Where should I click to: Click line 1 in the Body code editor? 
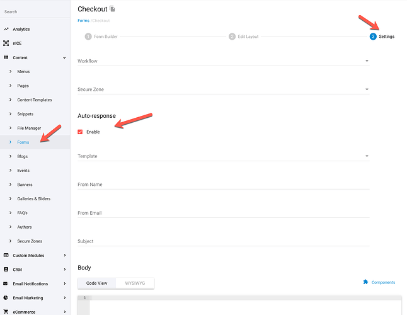point(246,298)
